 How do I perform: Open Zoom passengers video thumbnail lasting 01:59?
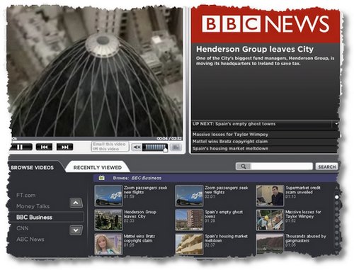point(108,196)
